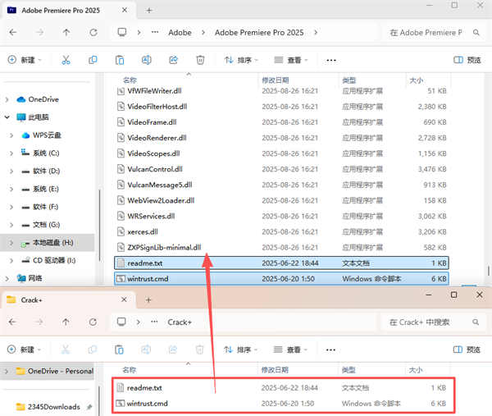Image resolution: width=492 pixels, height=416 pixels.
Task: Click the refresh icon in the Premiere window
Action: tap(93, 32)
